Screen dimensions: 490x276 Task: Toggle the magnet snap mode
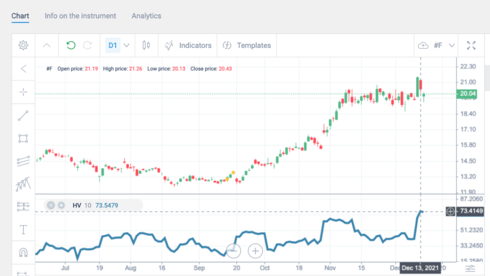point(23,252)
